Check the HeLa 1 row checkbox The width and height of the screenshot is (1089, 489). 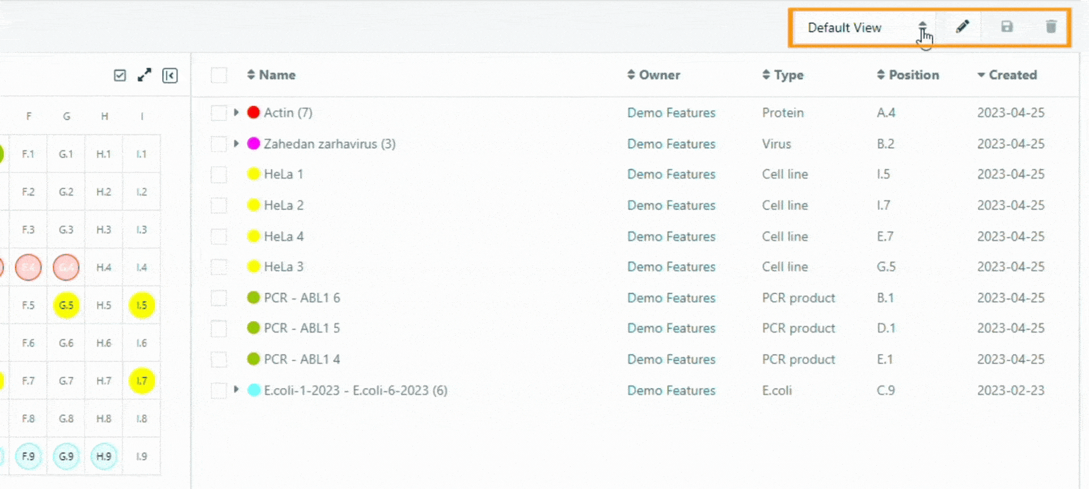[x=219, y=174]
